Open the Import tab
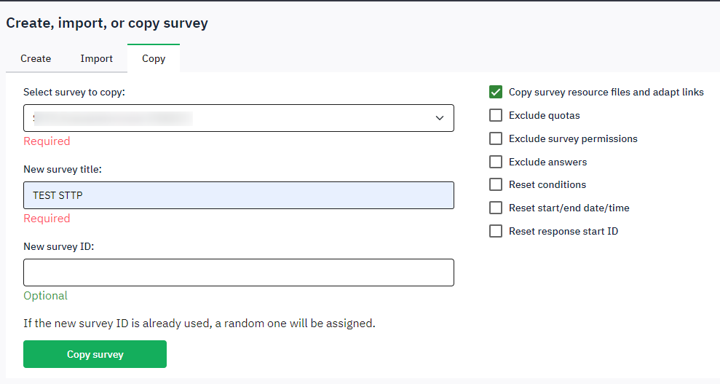The image size is (720, 384). coord(96,58)
